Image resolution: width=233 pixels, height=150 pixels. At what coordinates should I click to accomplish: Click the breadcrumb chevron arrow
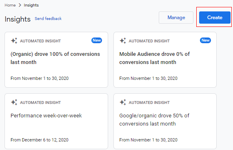[20, 5]
